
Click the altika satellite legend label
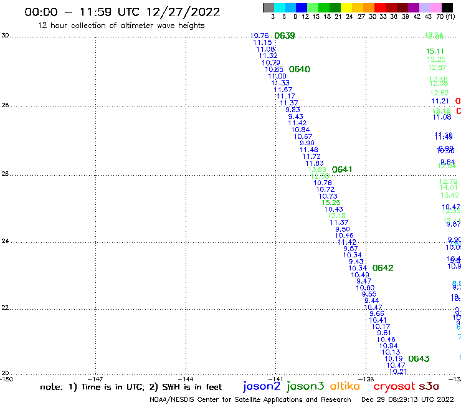(345, 386)
